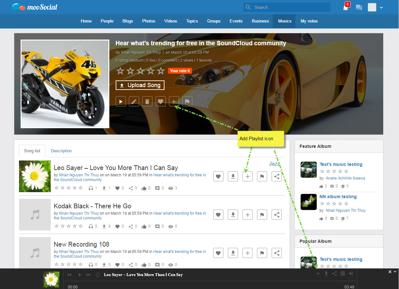Share Kodak Black - There He Go
This screenshot has width=399, height=289.
277,215
